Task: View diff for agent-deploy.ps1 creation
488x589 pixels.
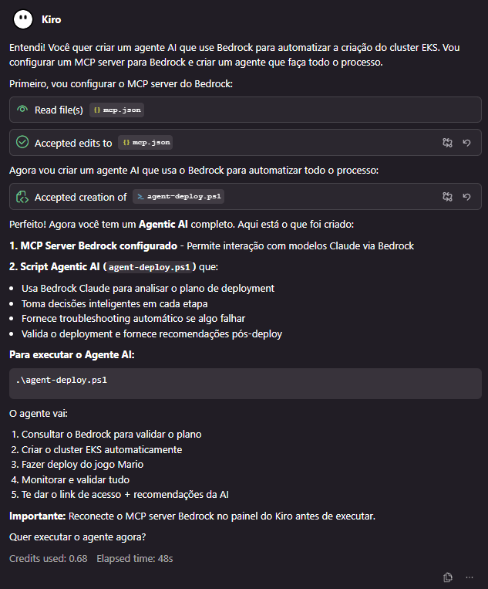Action: coord(447,197)
